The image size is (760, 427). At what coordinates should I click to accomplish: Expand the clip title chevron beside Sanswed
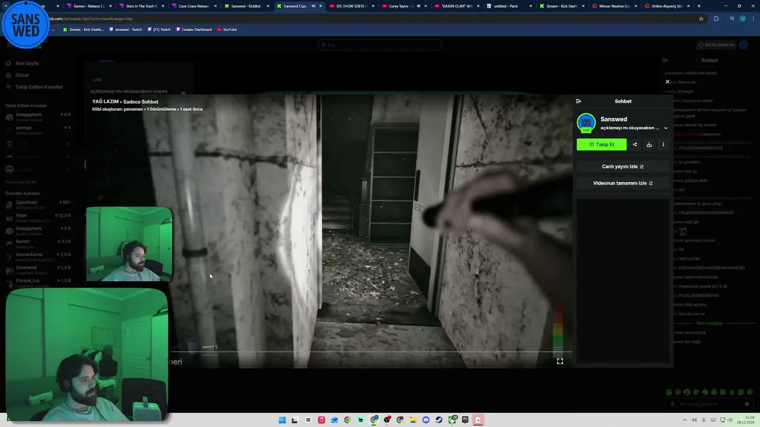pyautogui.click(x=666, y=128)
